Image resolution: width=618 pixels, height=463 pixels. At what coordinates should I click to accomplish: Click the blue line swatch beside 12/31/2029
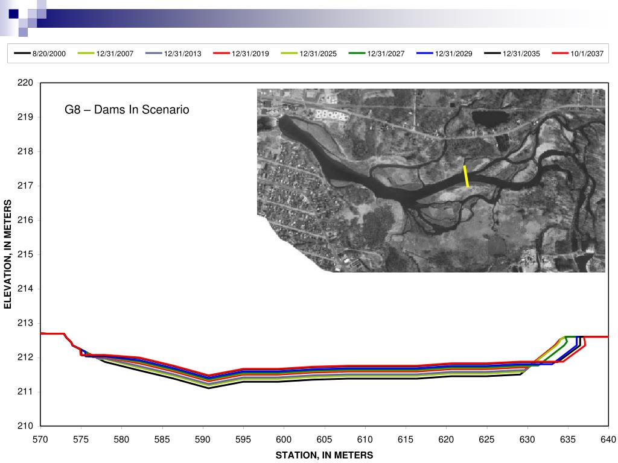click(x=425, y=53)
